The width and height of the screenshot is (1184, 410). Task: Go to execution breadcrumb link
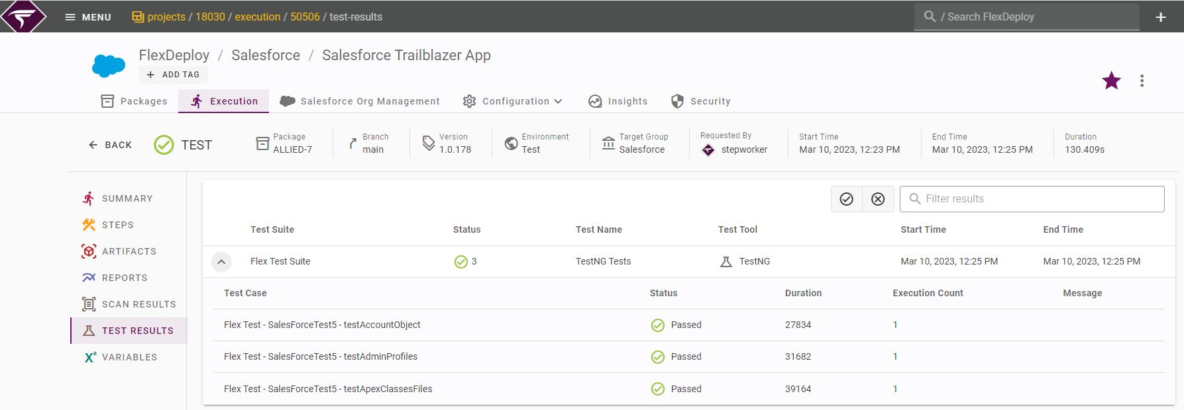[257, 17]
